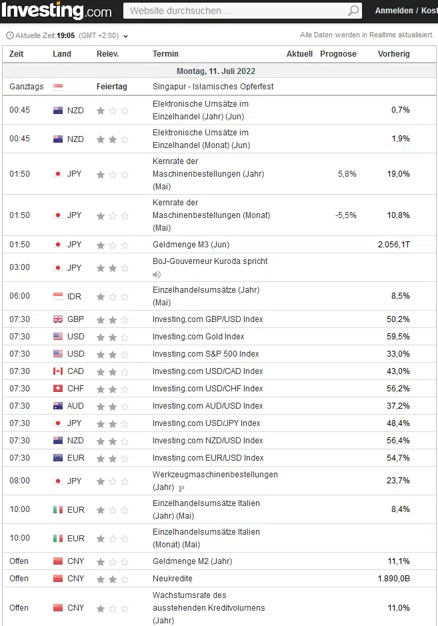Open Investing.com S&P 500 Index event
This screenshot has width=438, height=626.
205,354
